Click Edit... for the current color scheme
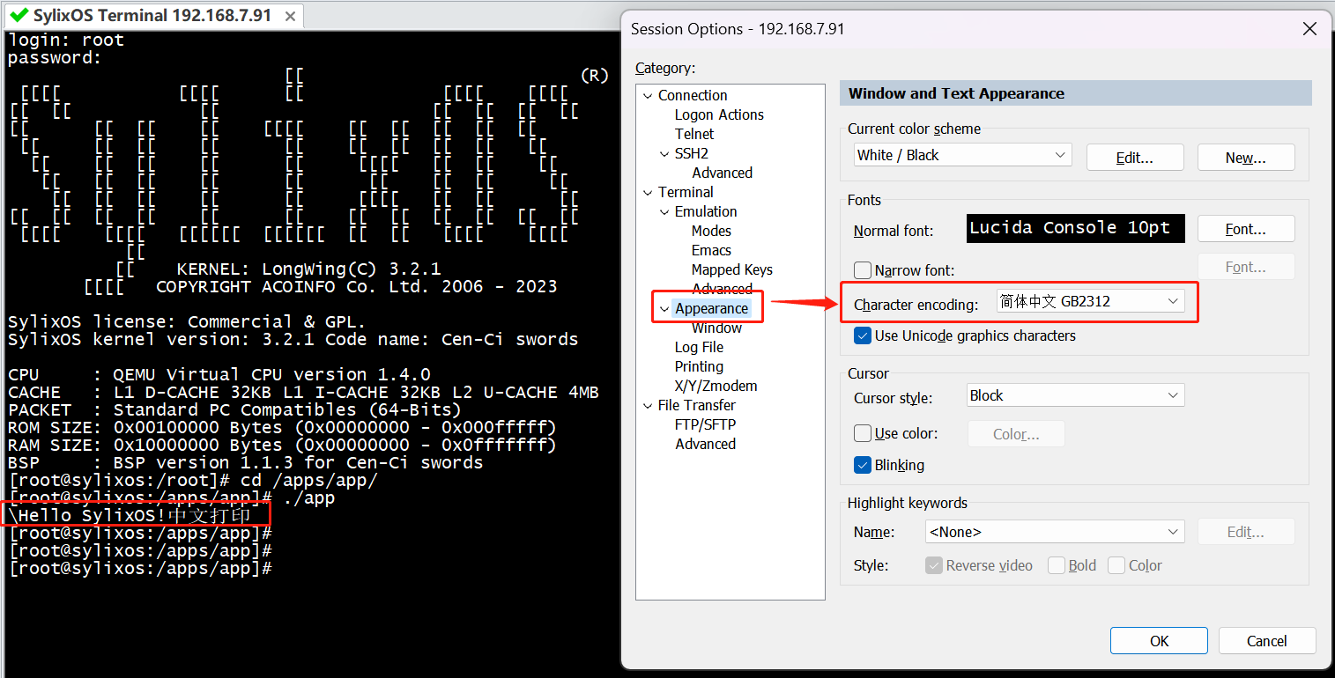Viewport: 1335px width, 678px height. 1135,158
